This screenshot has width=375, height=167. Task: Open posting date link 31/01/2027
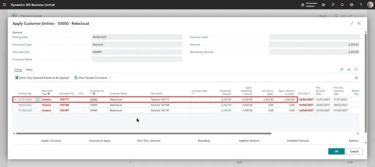point(25,100)
